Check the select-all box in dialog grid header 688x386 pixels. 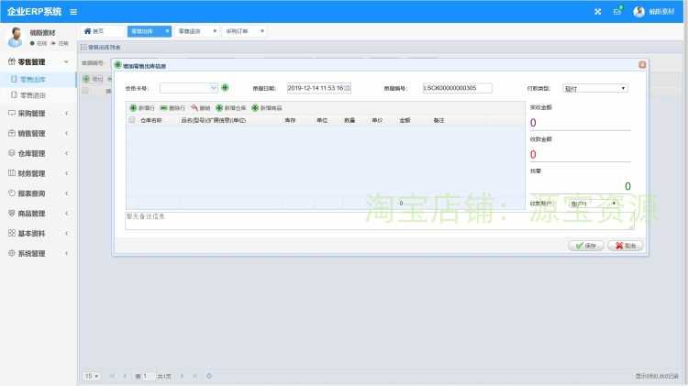pos(131,120)
